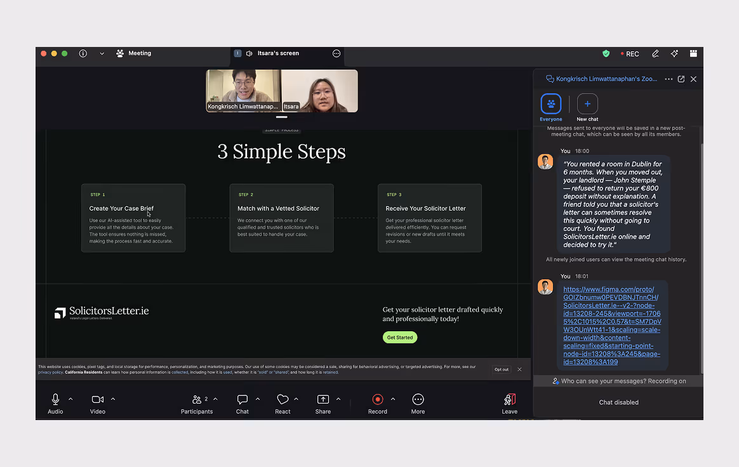
Task: Click the Get Started button
Action: [400, 338]
